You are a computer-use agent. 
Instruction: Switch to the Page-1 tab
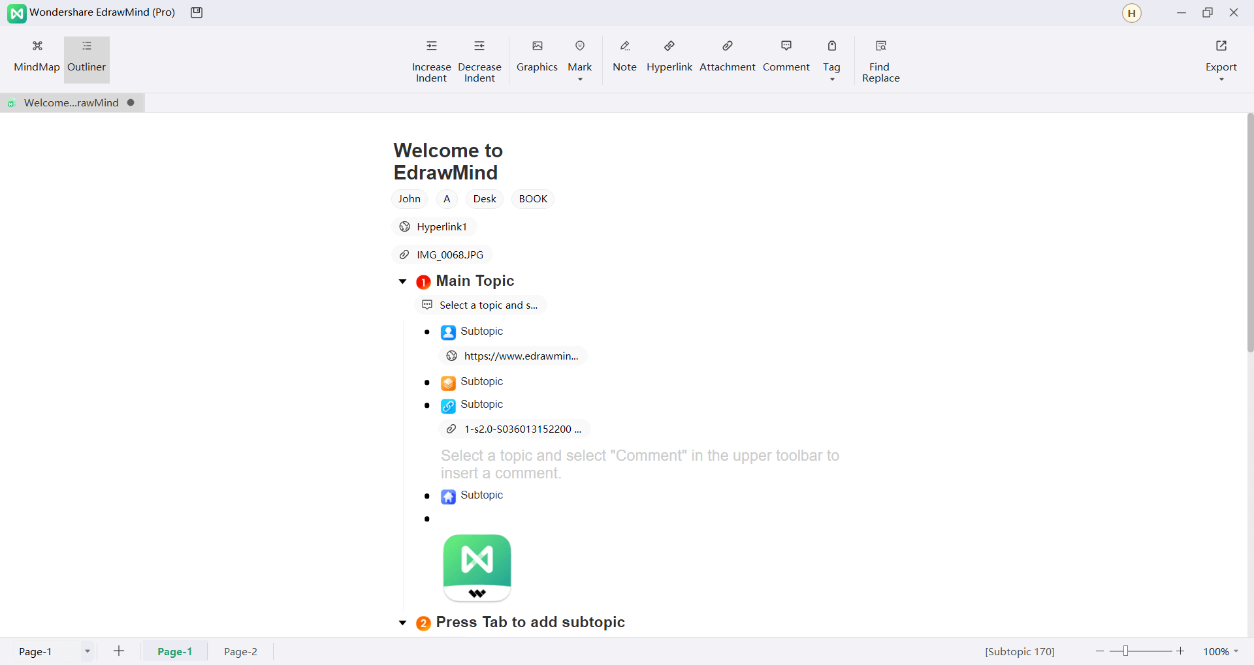tap(174, 651)
